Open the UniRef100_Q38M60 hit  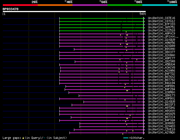(x=161, y=92)
